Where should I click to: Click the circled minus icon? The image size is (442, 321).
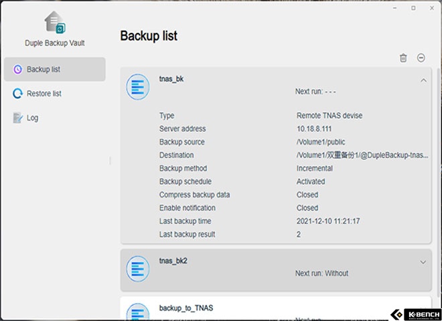point(421,58)
